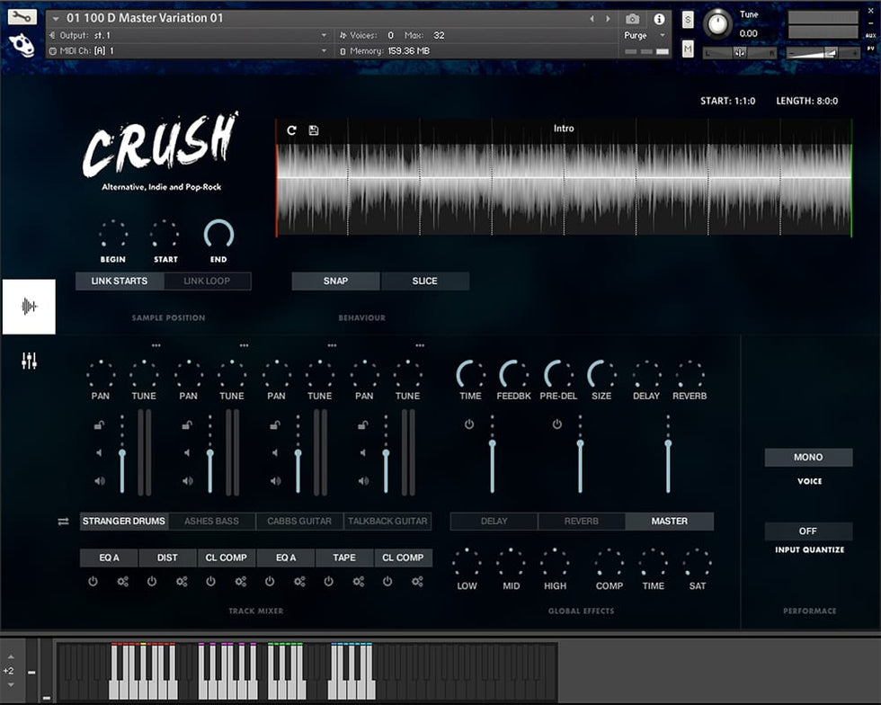
Task: Click the input quantize OFF button
Action: coord(808,531)
